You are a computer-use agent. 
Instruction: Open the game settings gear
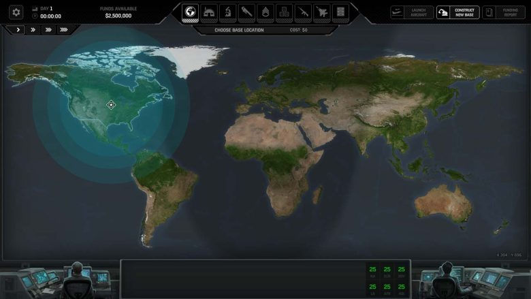pyautogui.click(x=16, y=12)
